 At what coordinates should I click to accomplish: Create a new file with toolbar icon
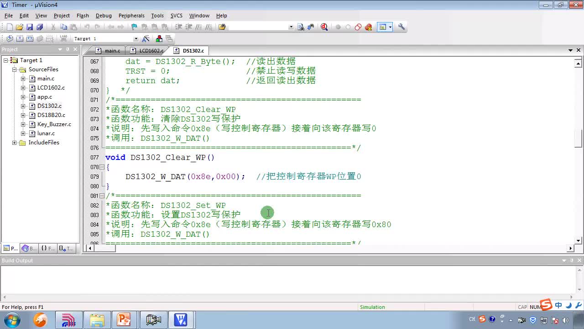(10, 27)
